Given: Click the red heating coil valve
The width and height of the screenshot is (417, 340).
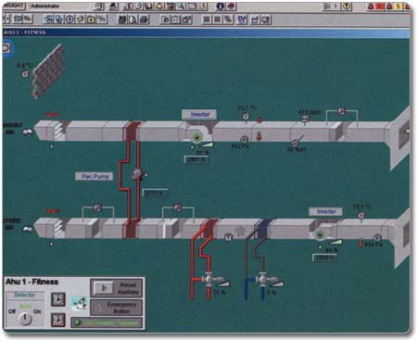Looking at the screenshot, I should pos(209,279).
